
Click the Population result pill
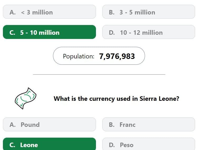[99, 56]
